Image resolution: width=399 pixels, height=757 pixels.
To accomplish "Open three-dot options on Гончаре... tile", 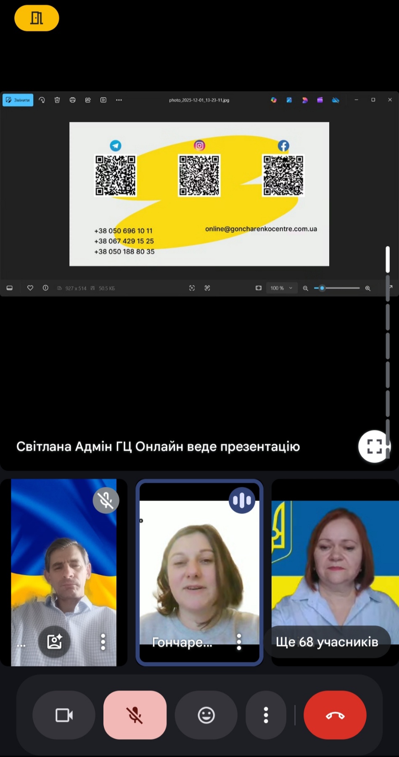I will 239,642.
